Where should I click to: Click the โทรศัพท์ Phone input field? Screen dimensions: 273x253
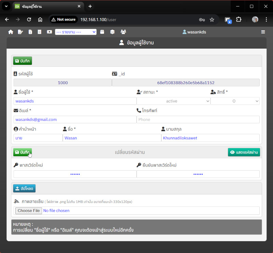click(198, 120)
